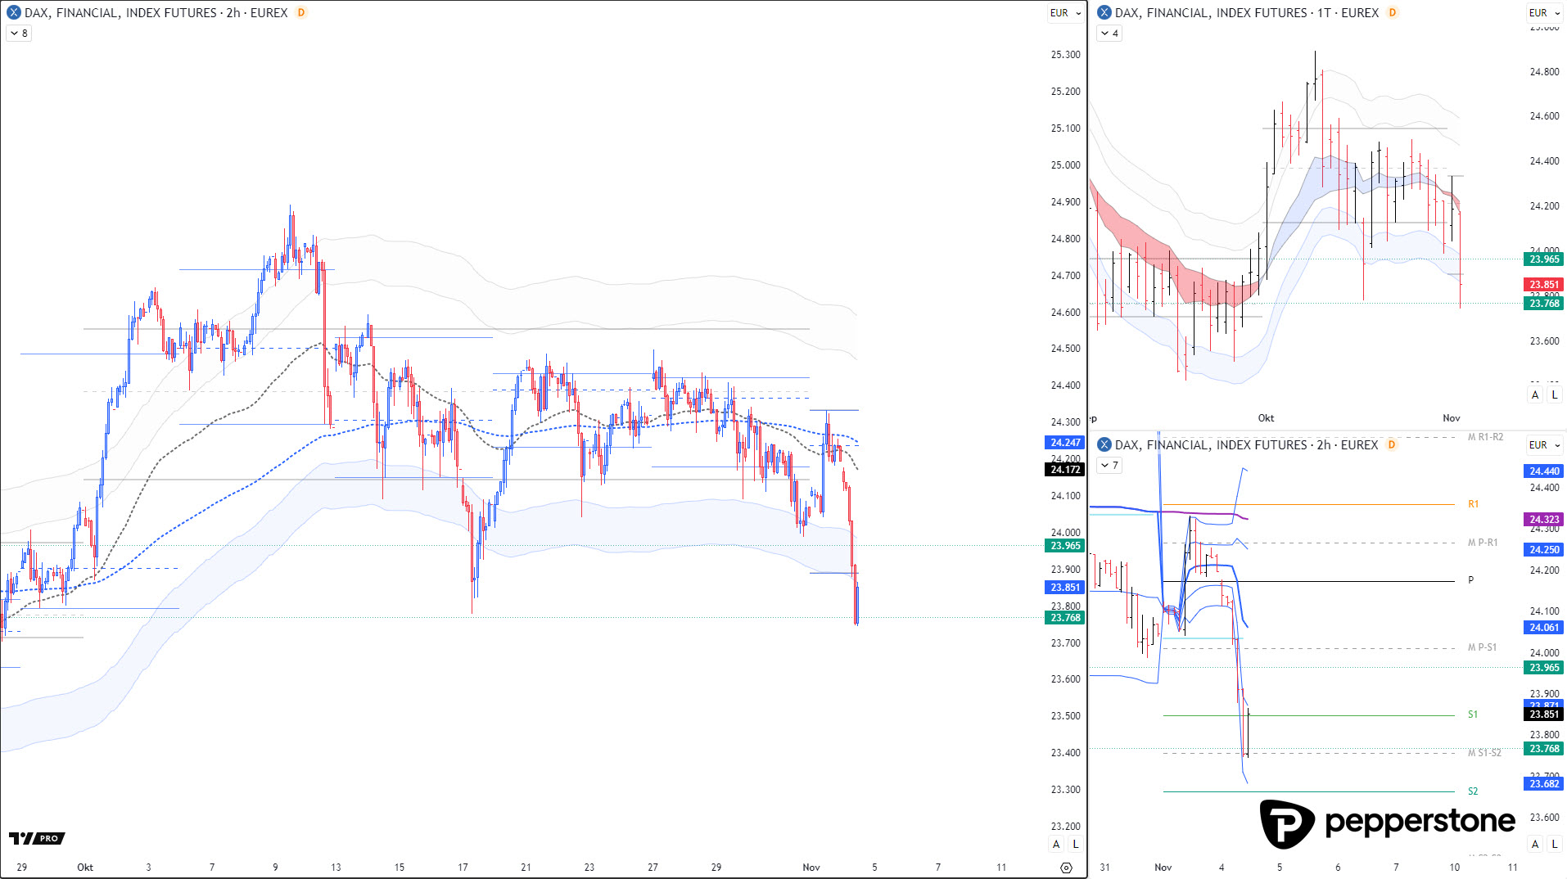Click the Okt label on the main time axis

85,868
